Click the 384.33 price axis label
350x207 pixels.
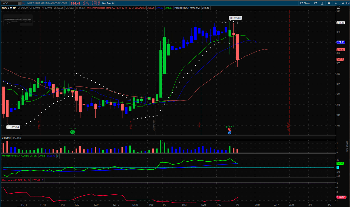341,22
